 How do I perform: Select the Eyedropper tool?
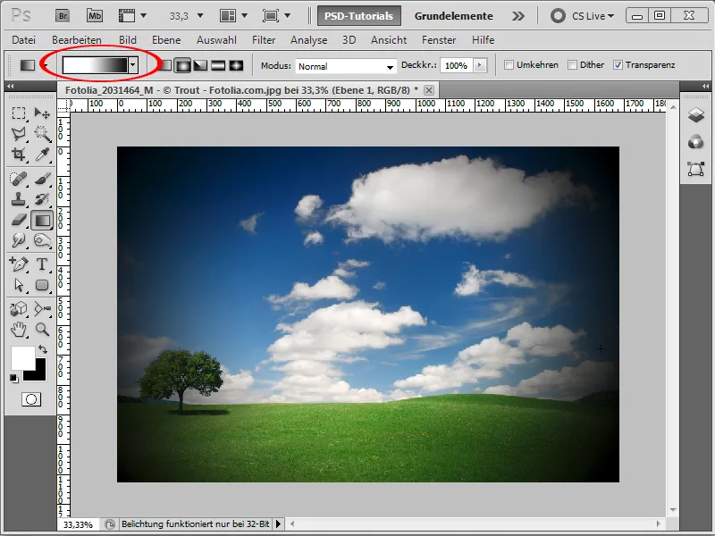(x=42, y=155)
